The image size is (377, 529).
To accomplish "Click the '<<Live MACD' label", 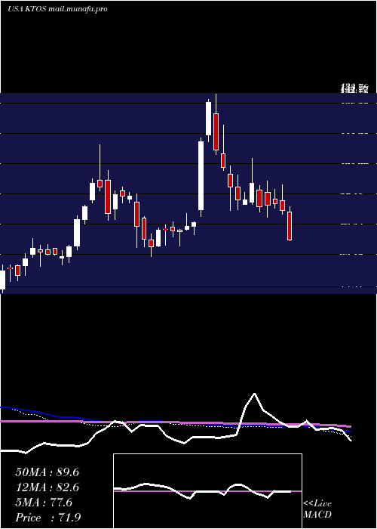I will click(x=317, y=509).
